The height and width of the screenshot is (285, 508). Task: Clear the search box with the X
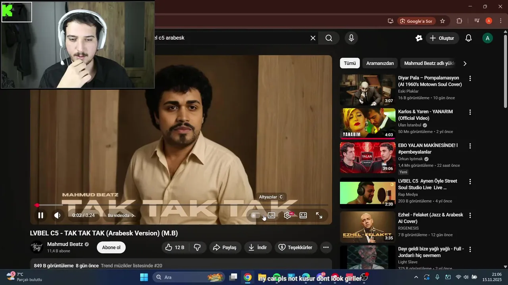313,38
